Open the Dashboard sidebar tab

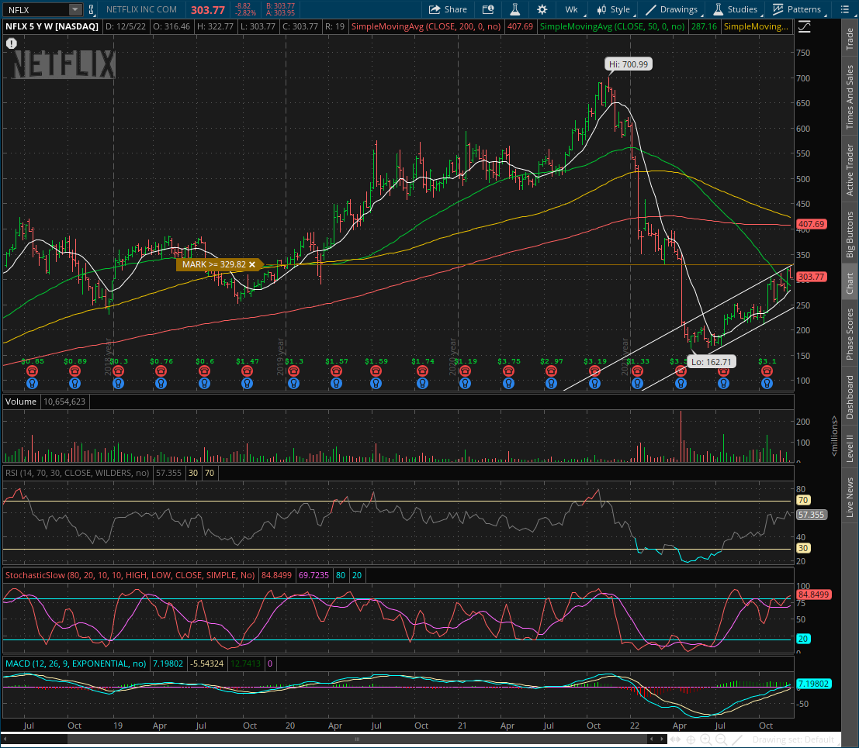[850, 397]
